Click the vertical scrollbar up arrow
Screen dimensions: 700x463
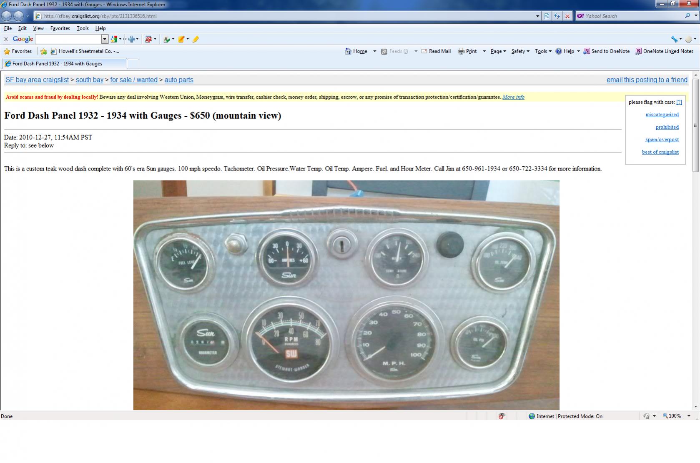coord(695,75)
